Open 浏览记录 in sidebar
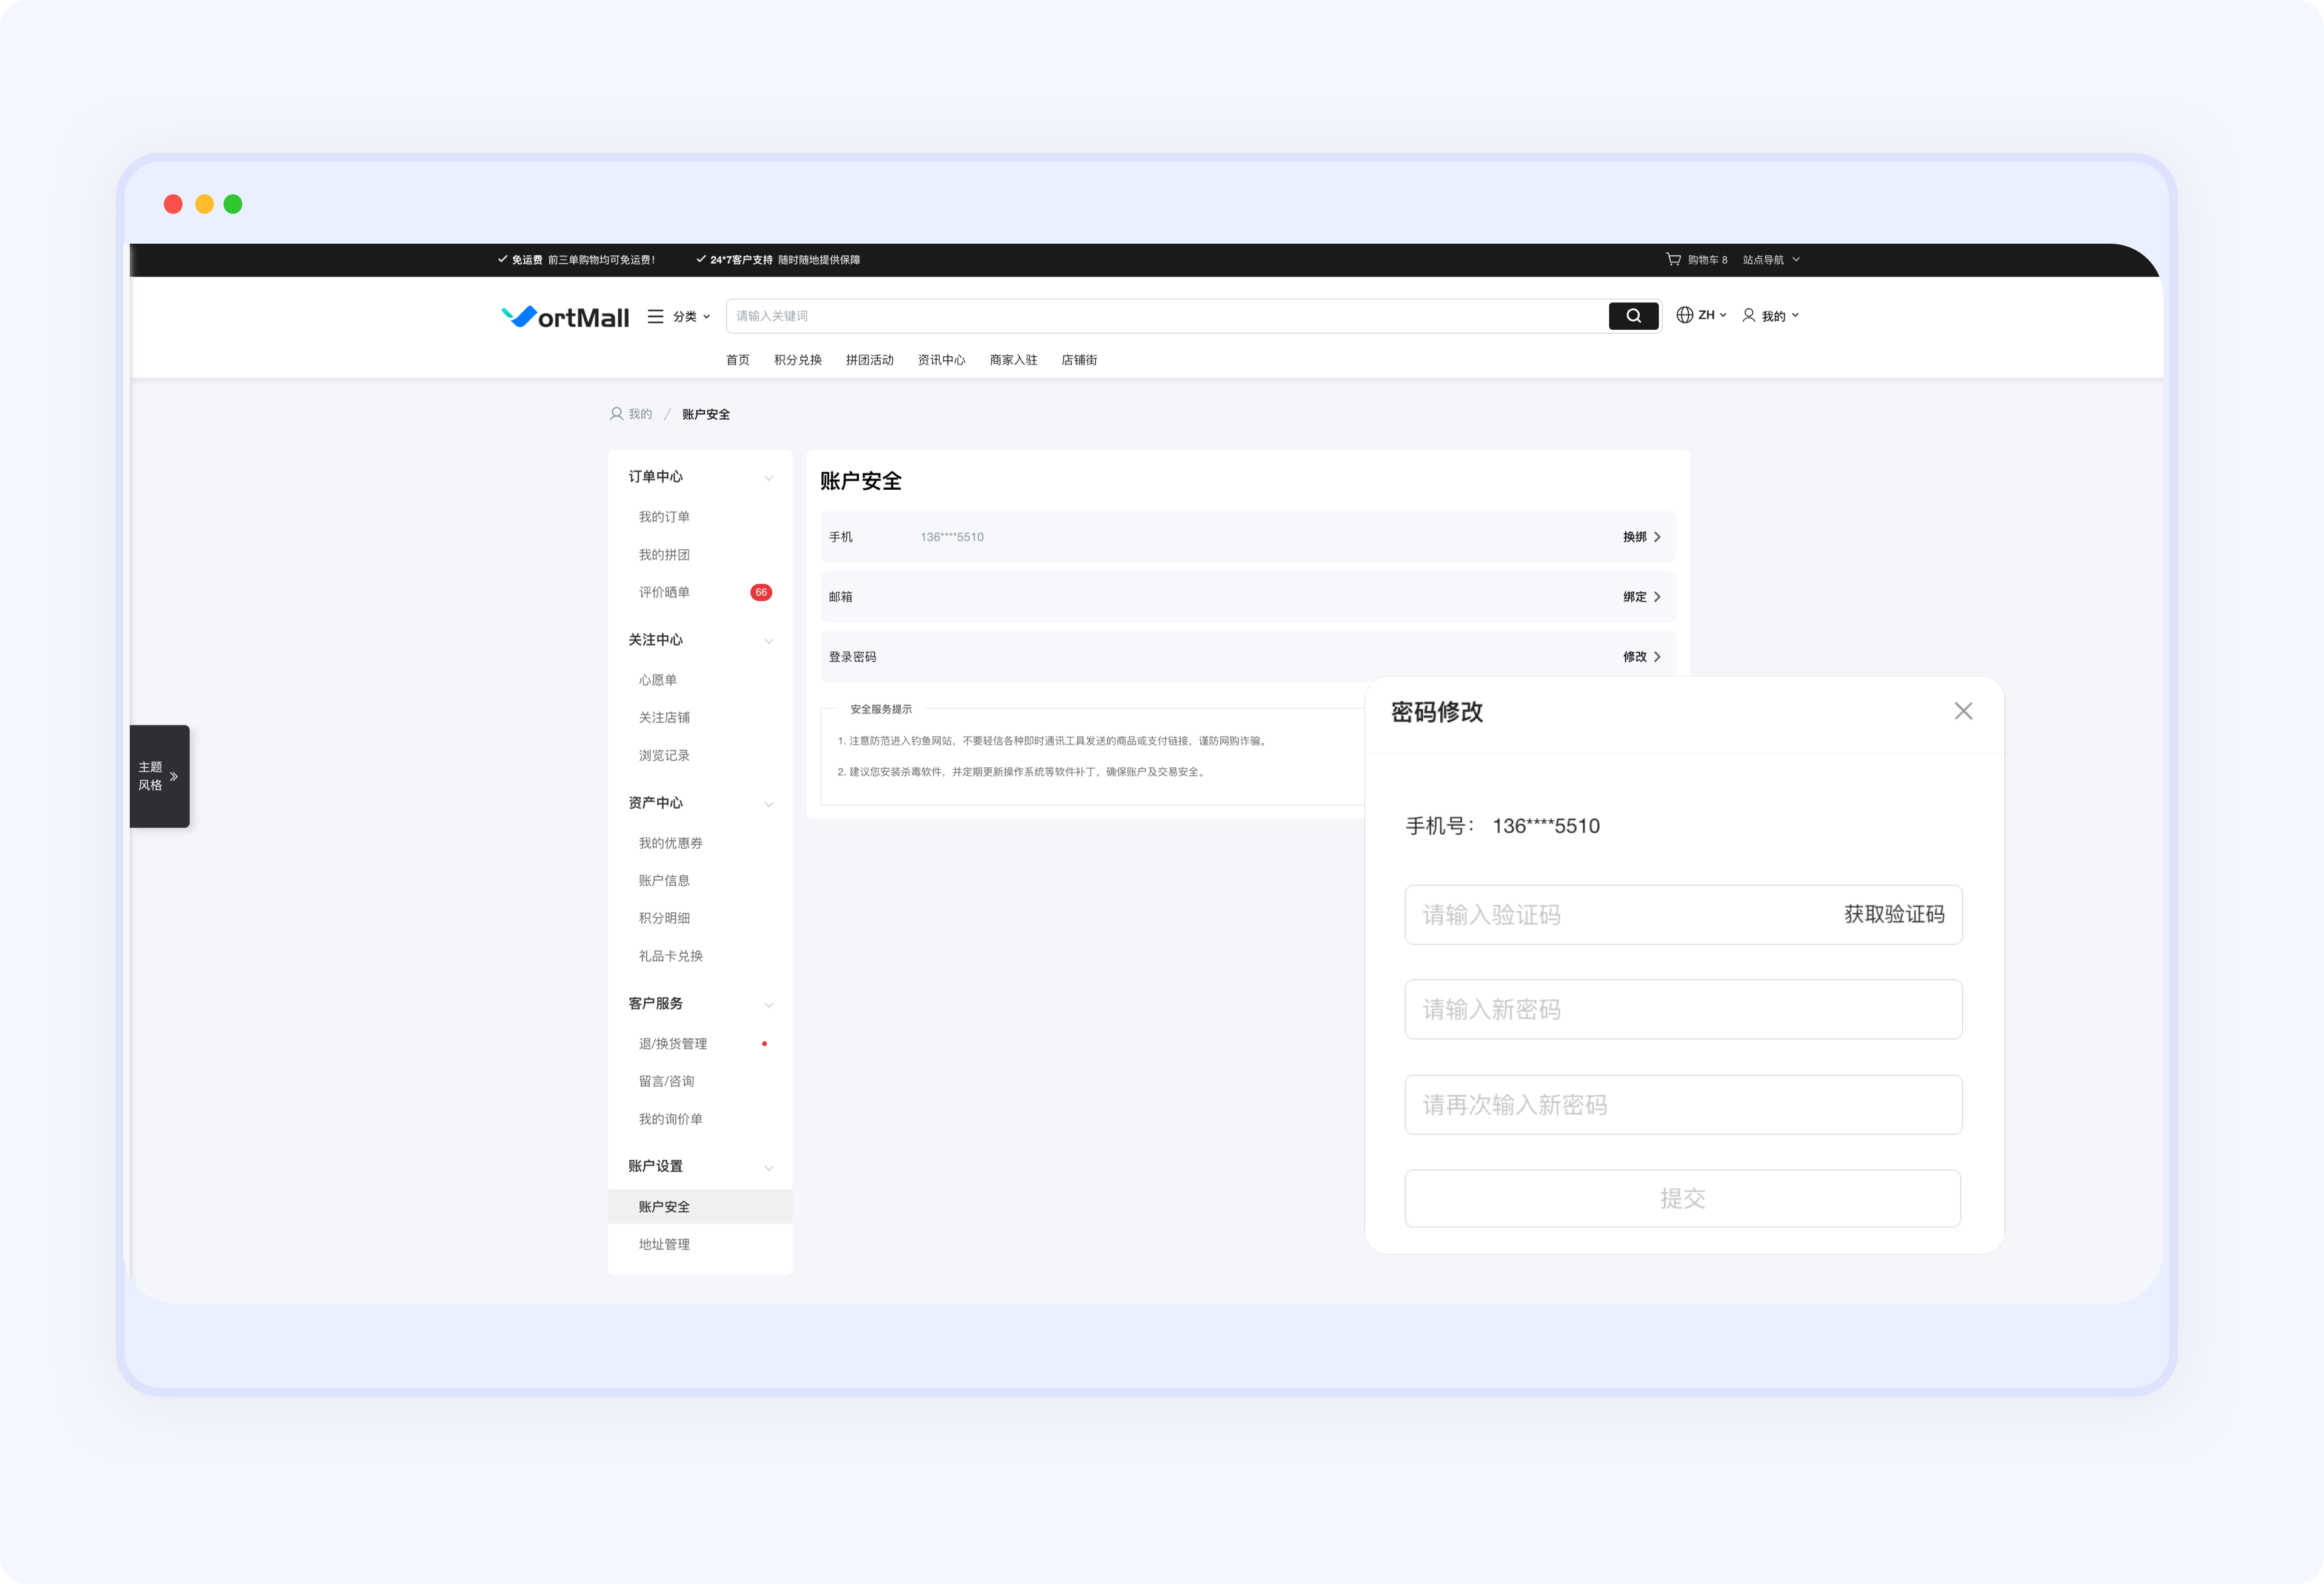 (664, 755)
